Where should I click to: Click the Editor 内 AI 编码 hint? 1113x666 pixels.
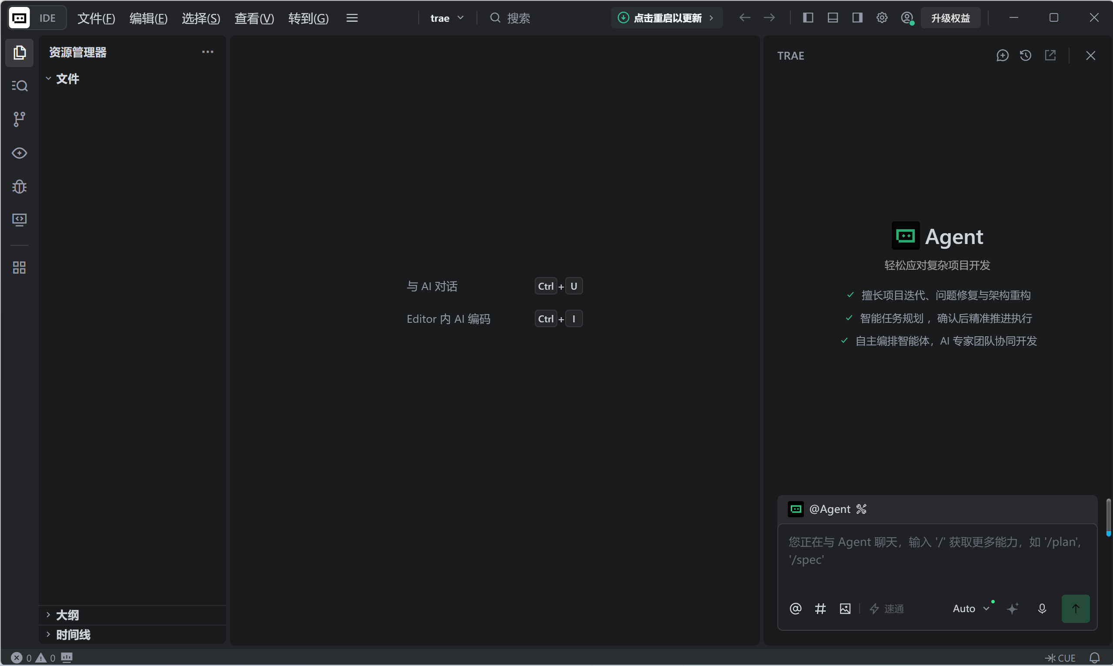tap(448, 318)
